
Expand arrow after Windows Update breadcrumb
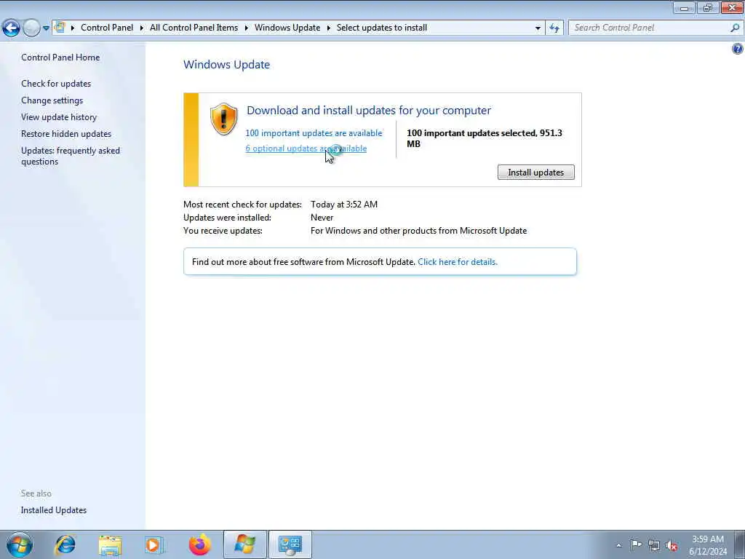tap(328, 28)
